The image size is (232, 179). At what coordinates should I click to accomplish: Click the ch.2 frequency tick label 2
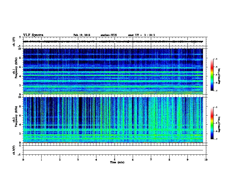point(20,134)
